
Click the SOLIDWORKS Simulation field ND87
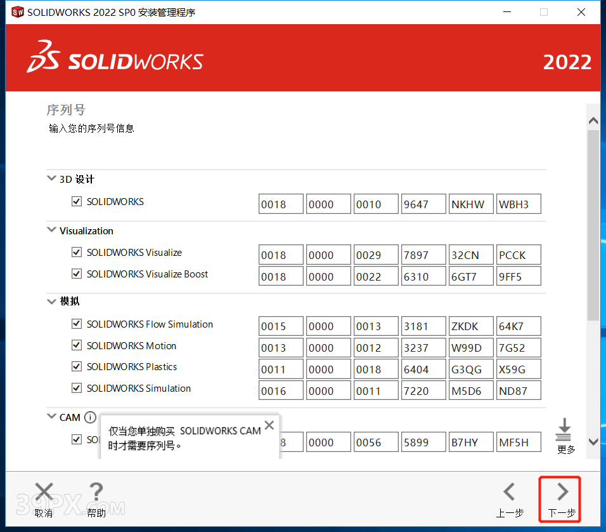coord(518,391)
